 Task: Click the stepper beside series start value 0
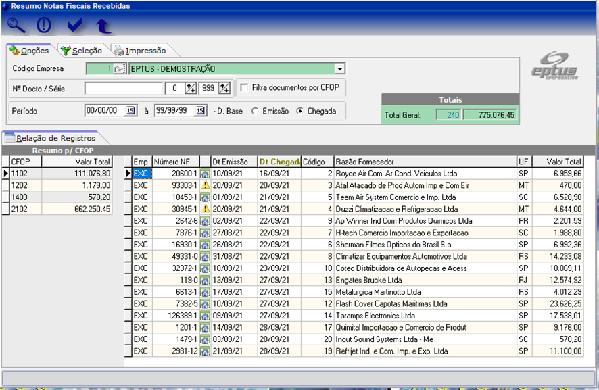pyautogui.click(x=191, y=88)
